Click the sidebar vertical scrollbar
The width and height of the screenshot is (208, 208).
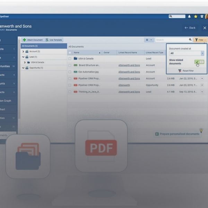pos(19,78)
